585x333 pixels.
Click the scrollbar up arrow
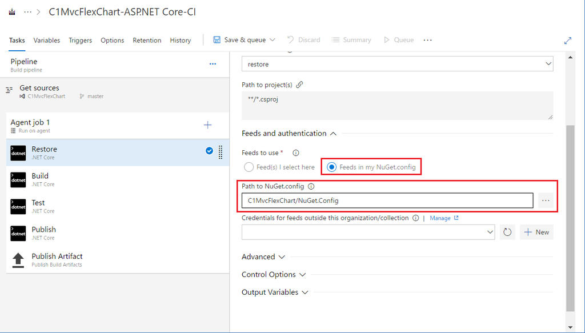(570, 58)
